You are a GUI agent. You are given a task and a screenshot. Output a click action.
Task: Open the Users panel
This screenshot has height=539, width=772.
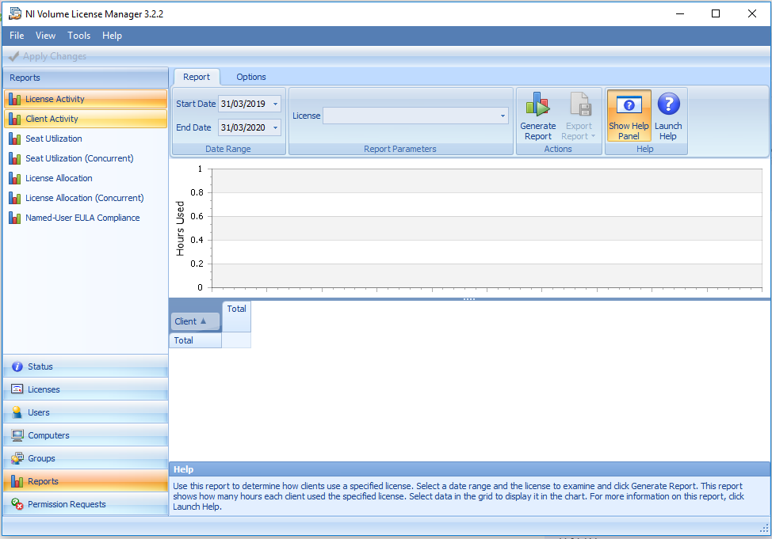click(x=39, y=412)
